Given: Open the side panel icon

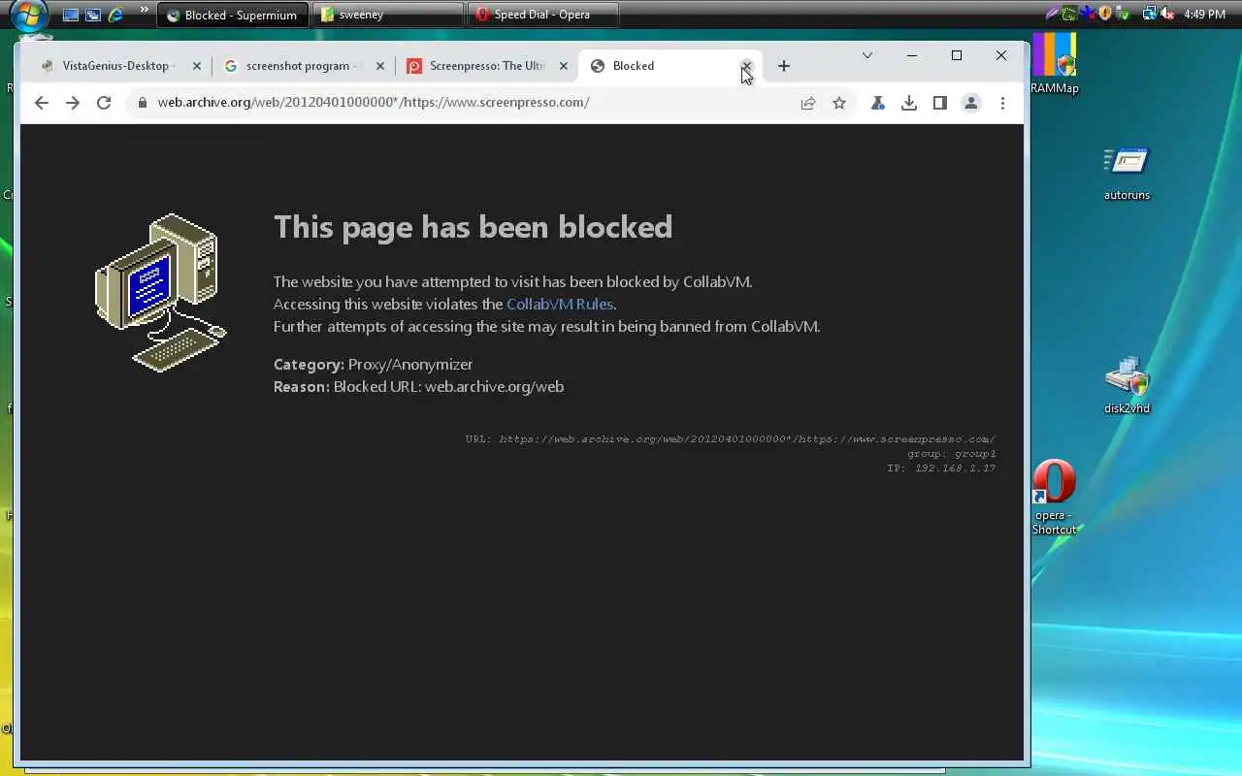Looking at the screenshot, I should (940, 103).
